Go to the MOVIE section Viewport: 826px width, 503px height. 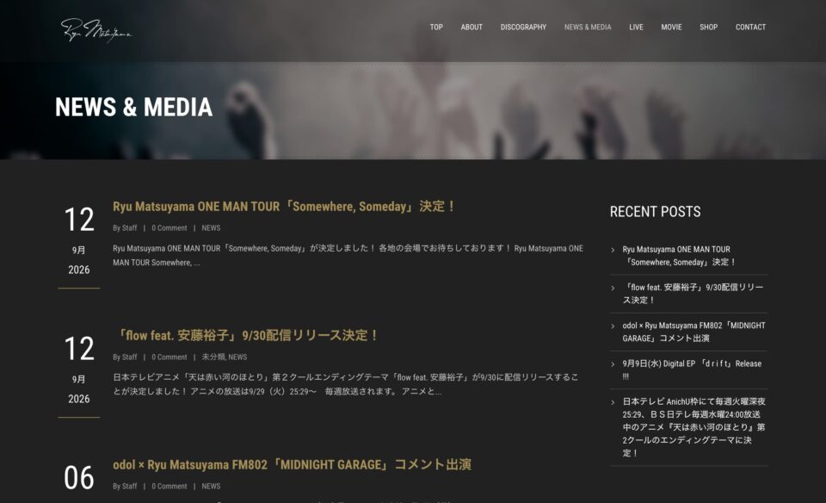pyautogui.click(x=671, y=27)
